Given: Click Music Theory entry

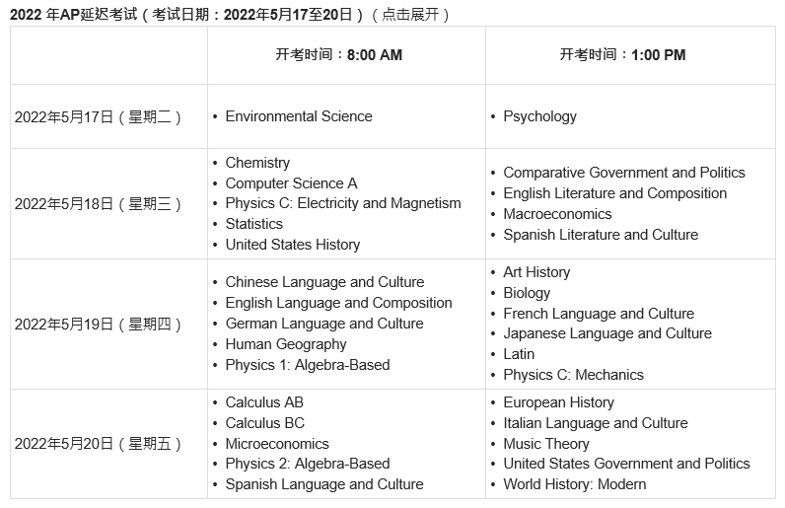Looking at the screenshot, I should [546, 443].
